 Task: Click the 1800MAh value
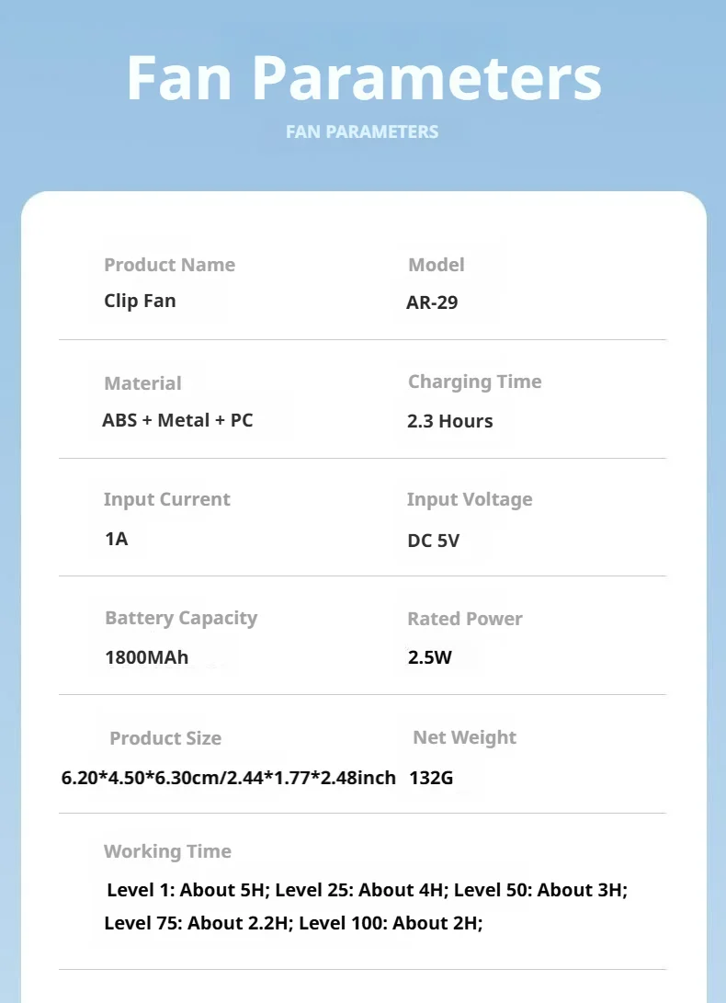click(146, 657)
